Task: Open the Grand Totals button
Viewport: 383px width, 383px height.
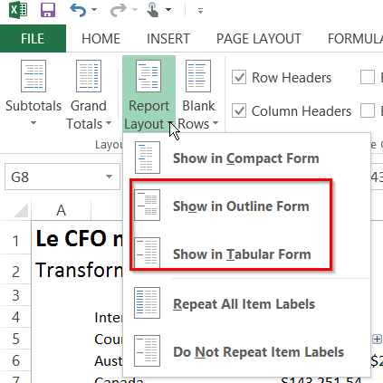Action: pyautogui.click(x=89, y=93)
